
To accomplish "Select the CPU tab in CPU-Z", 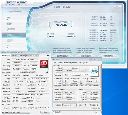I will [54, 62].
